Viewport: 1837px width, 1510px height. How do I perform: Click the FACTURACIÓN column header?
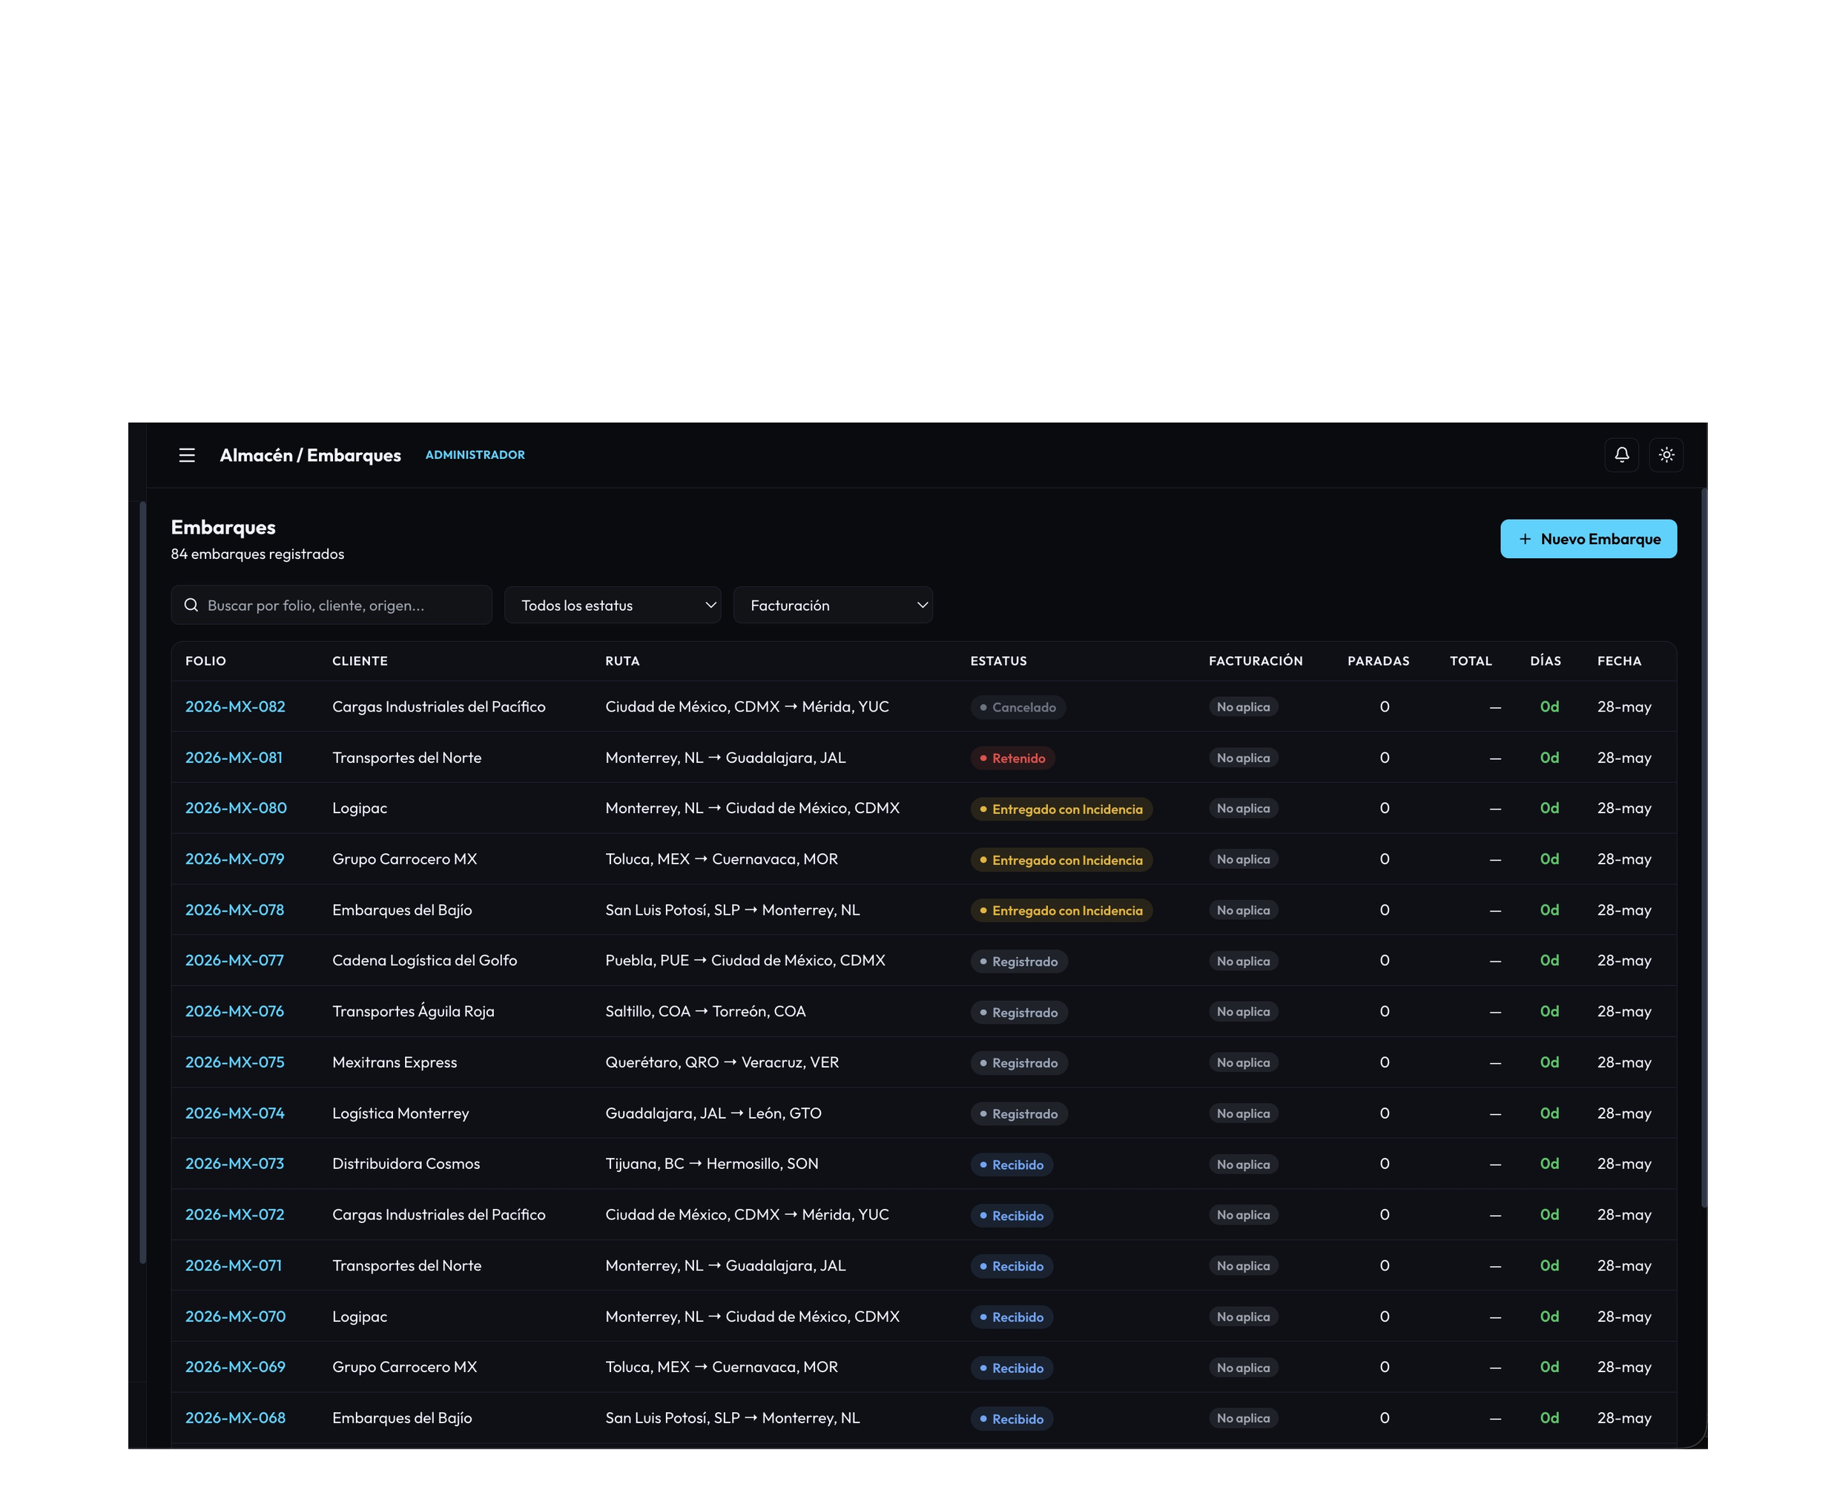coord(1256,661)
